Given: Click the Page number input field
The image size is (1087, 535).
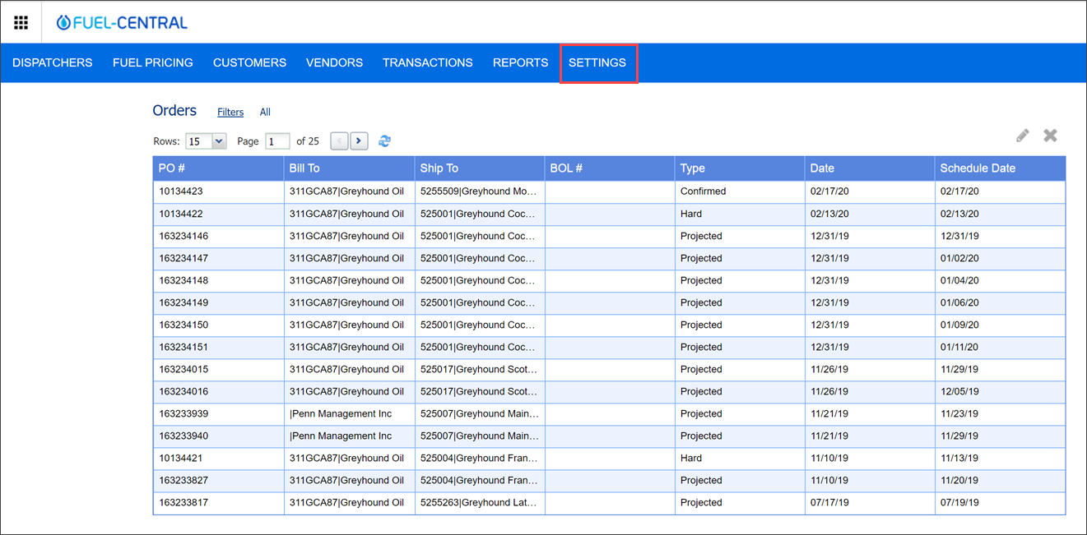Looking at the screenshot, I should coord(277,141).
